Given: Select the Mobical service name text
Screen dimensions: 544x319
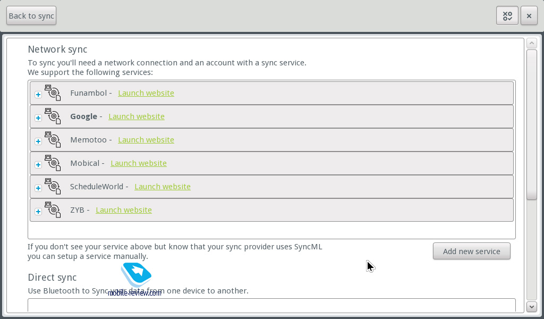Looking at the screenshot, I should (84, 163).
